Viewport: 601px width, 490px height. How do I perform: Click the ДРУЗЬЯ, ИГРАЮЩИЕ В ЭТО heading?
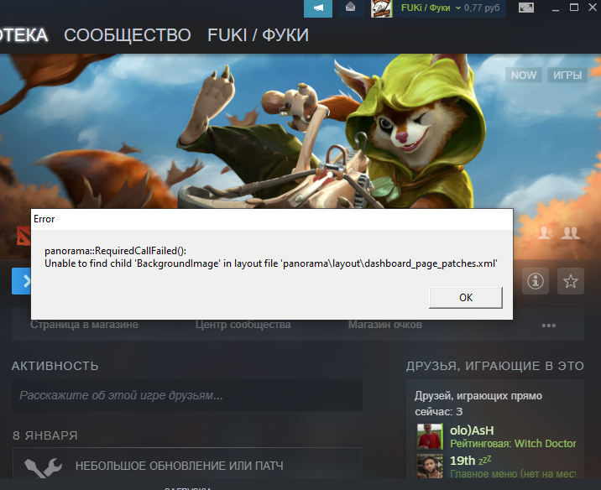click(x=495, y=367)
